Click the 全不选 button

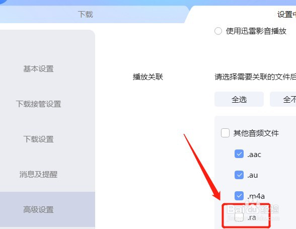[x=283, y=99]
